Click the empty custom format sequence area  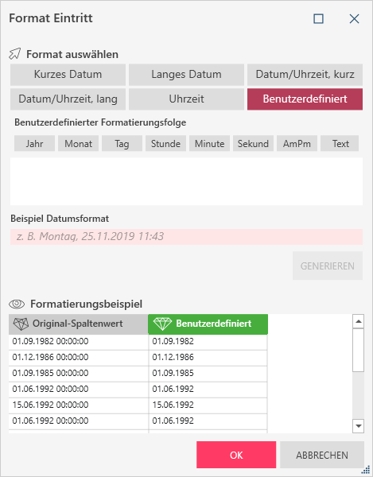pos(186,181)
